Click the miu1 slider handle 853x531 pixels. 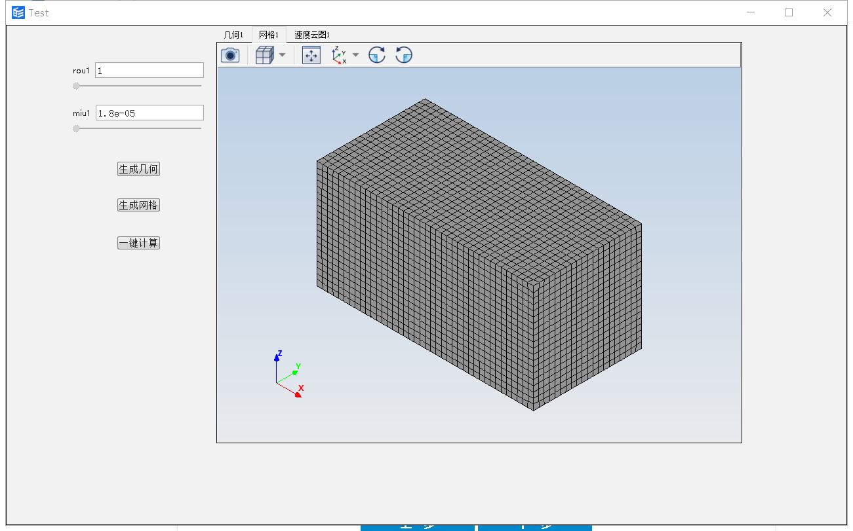pyautogui.click(x=76, y=128)
